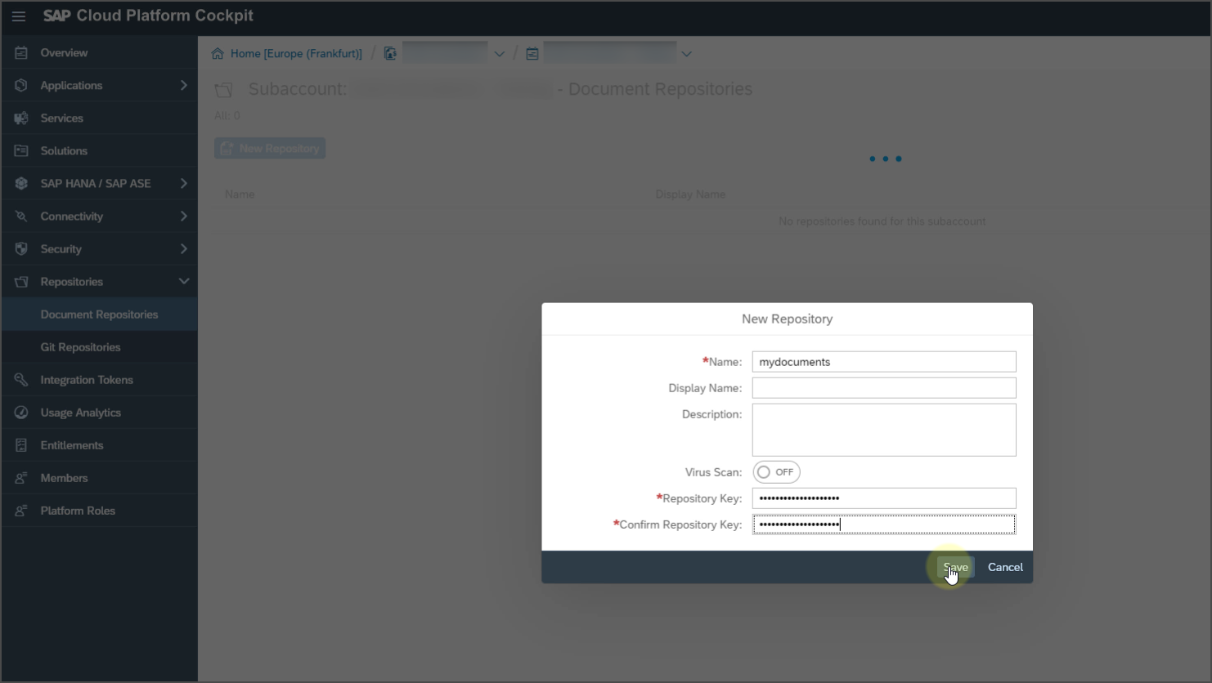Viewport: 1212px width, 683px height.
Task: Save the new repository
Action: [x=954, y=566]
